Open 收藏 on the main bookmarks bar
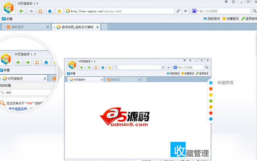257x161 pixels. (7, 19)
